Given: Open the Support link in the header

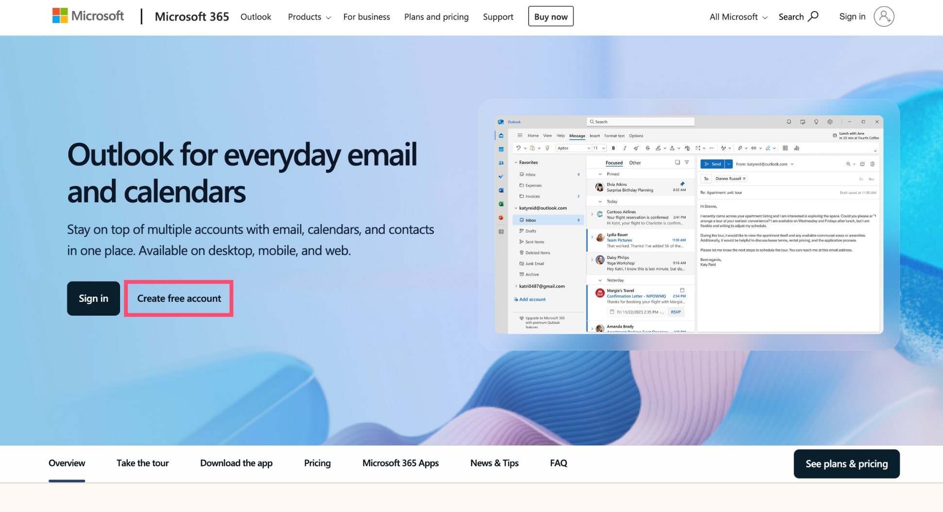Looking at the screenshot, I should point(498,17).
